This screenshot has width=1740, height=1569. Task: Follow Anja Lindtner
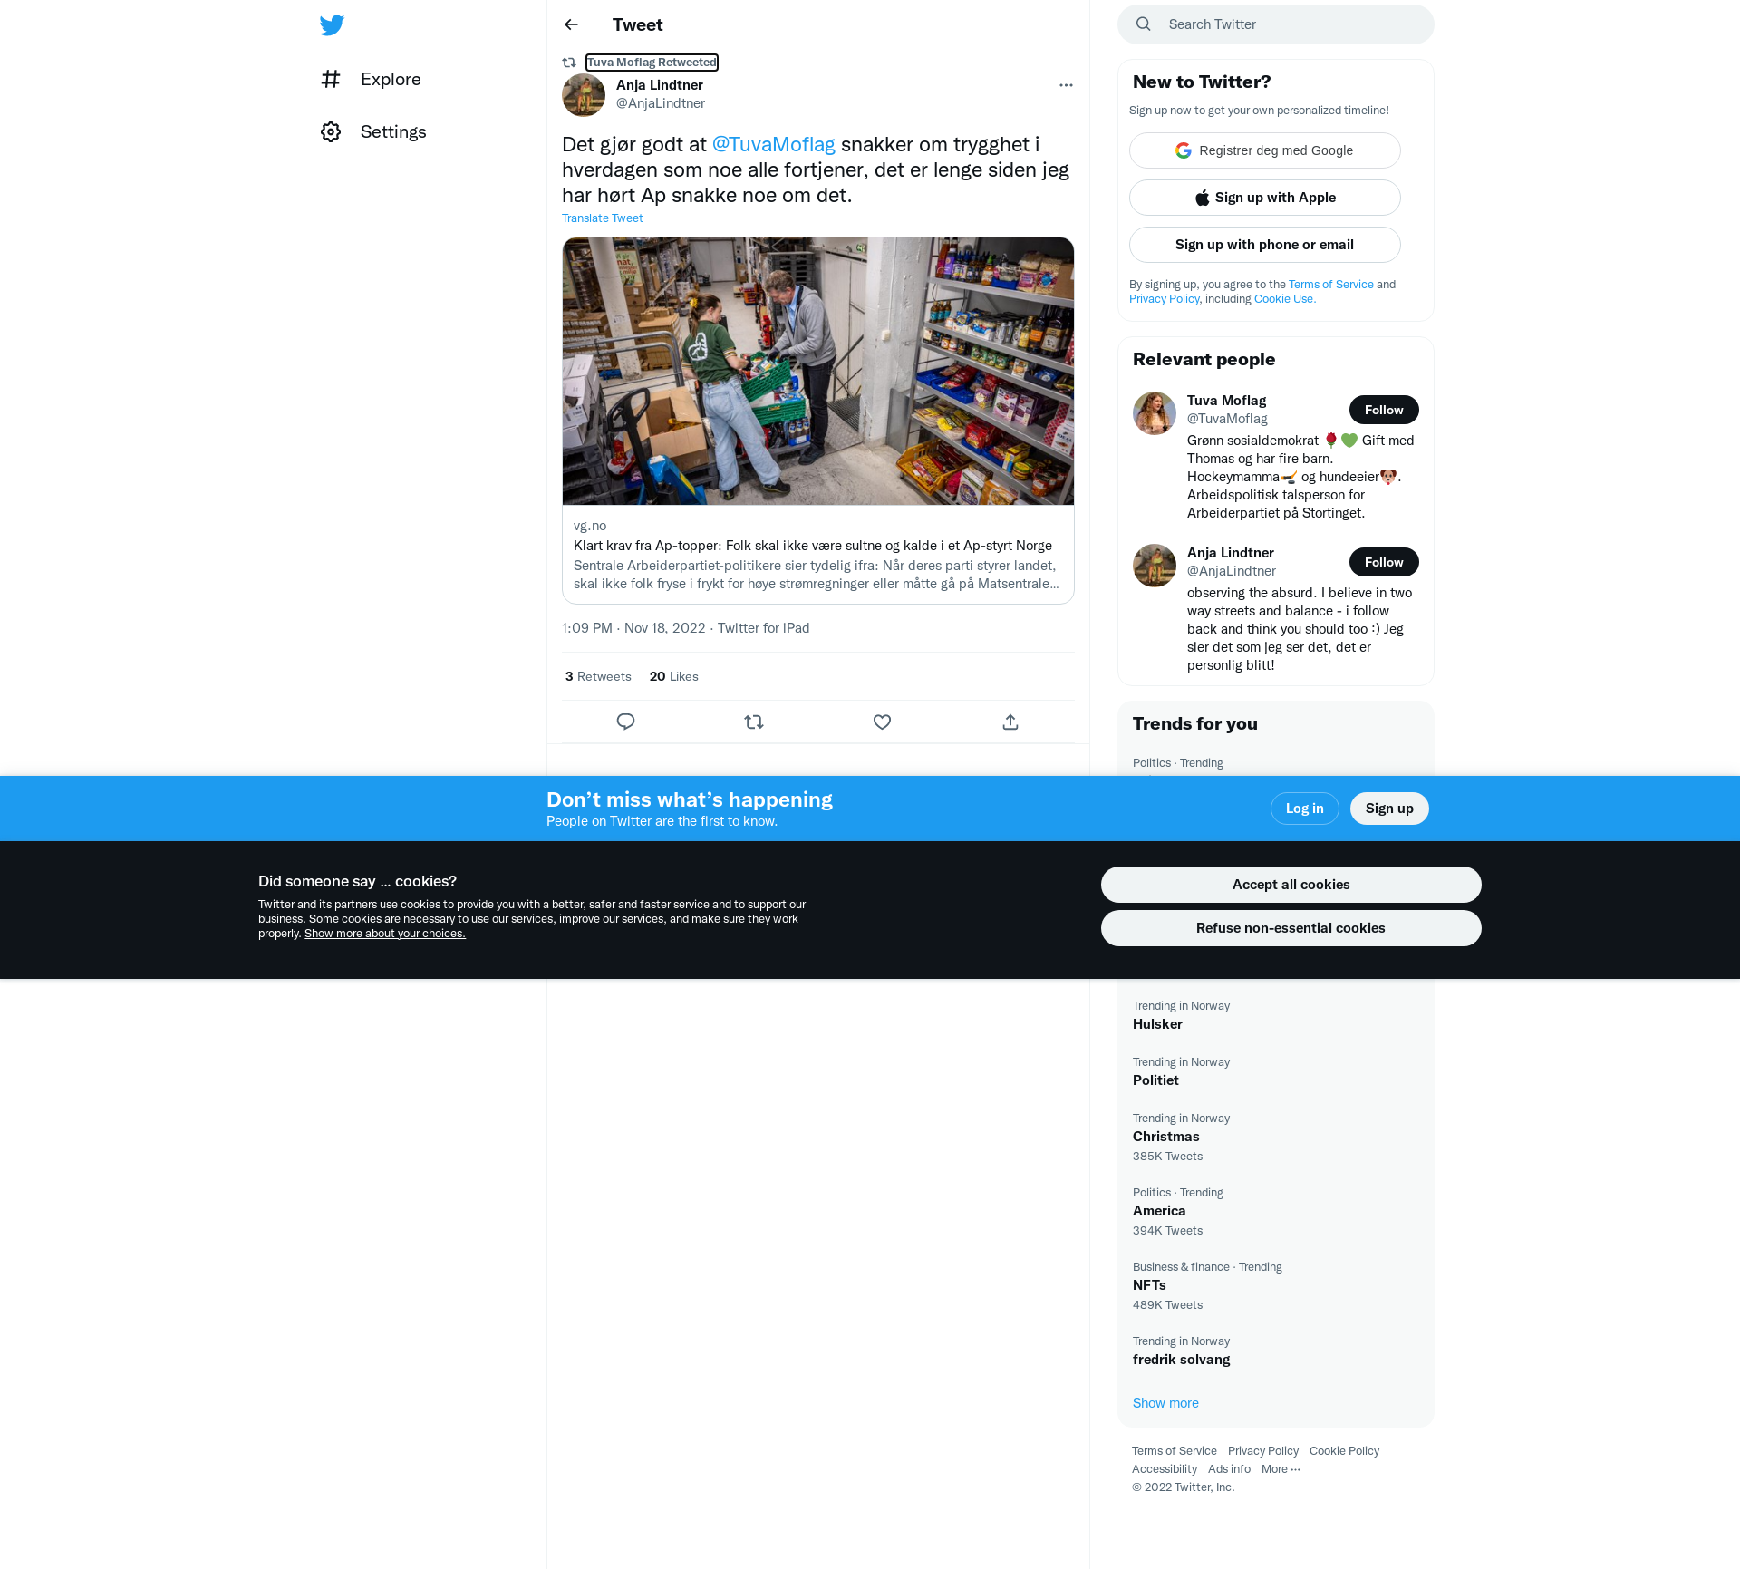point(1384,562)
